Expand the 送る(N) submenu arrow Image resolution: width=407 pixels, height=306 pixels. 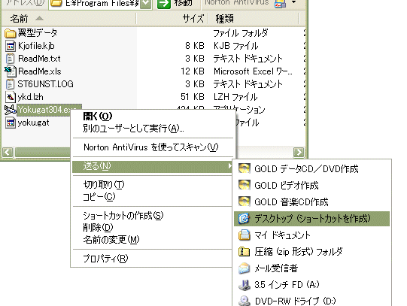click(x=229, y=165)
